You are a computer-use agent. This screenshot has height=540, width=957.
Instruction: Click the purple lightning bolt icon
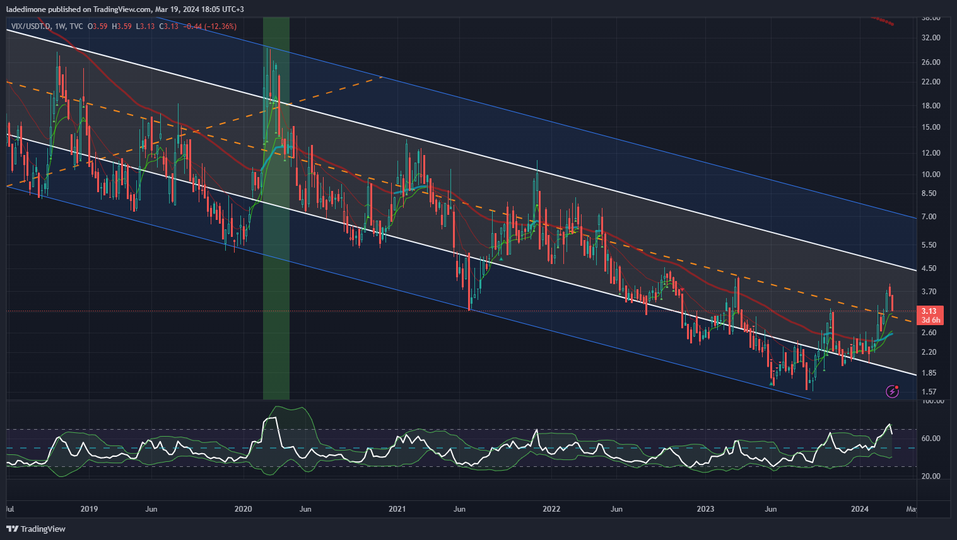point(893,391)
